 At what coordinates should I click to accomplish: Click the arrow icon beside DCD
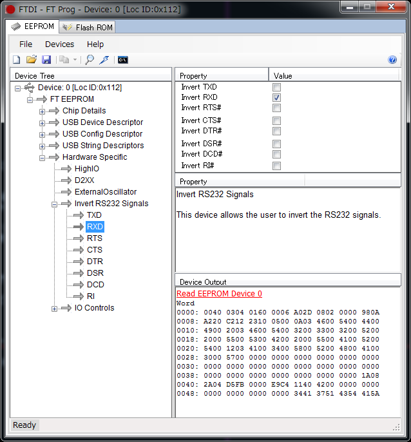point(79,285)
